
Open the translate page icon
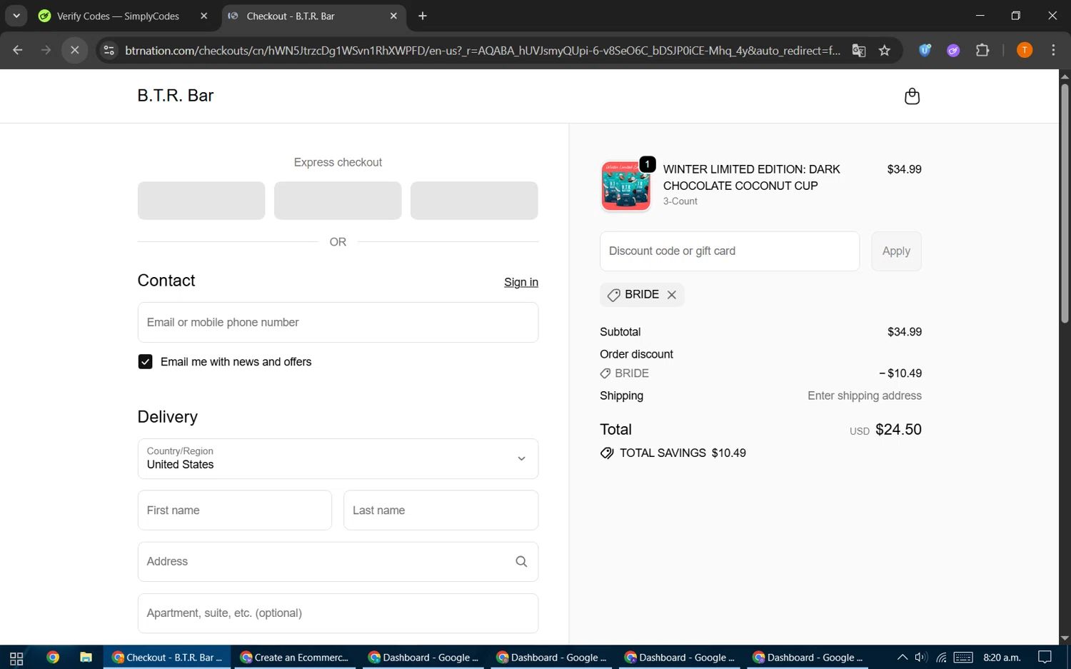coord(859,50)
